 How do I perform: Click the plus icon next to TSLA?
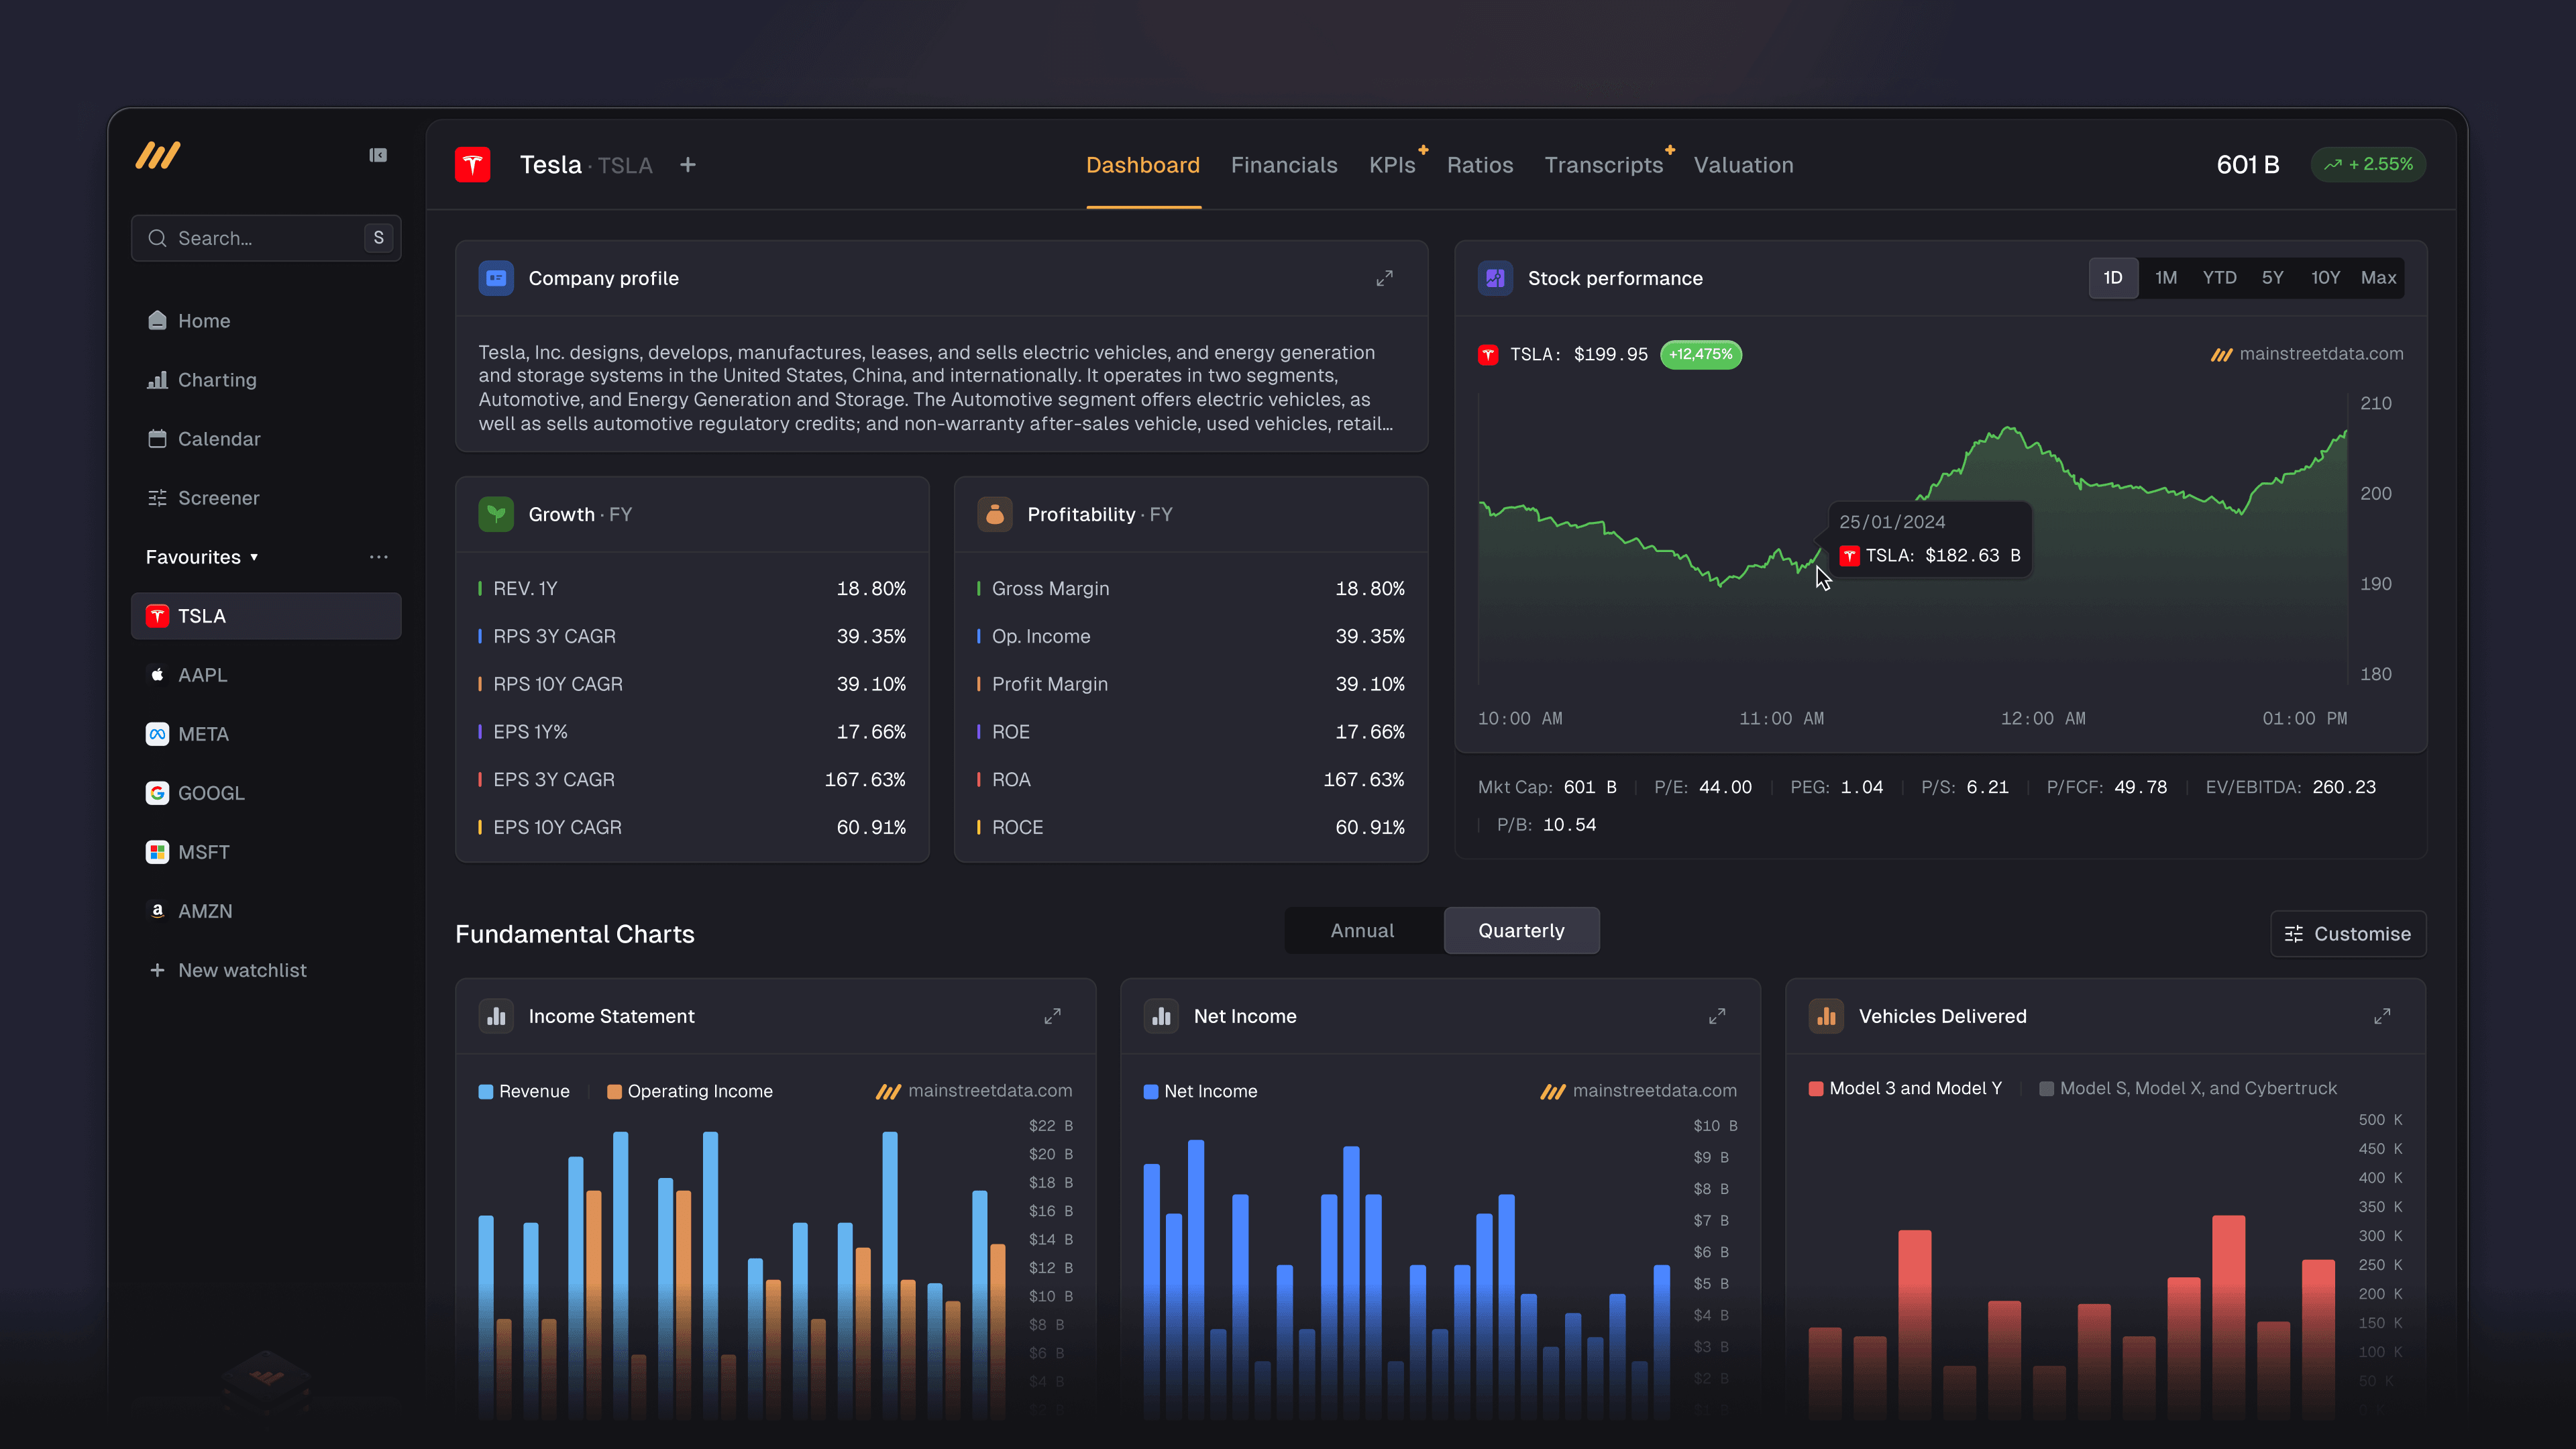tap(688, 165)
